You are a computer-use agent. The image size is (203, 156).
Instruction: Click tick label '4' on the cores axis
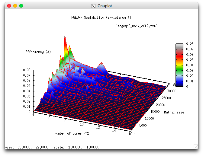point(33,115)
